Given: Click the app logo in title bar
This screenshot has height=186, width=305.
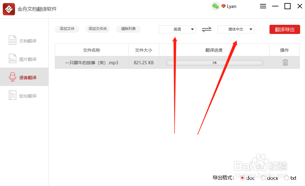Looking at the screenshot, I should (9, 9).
